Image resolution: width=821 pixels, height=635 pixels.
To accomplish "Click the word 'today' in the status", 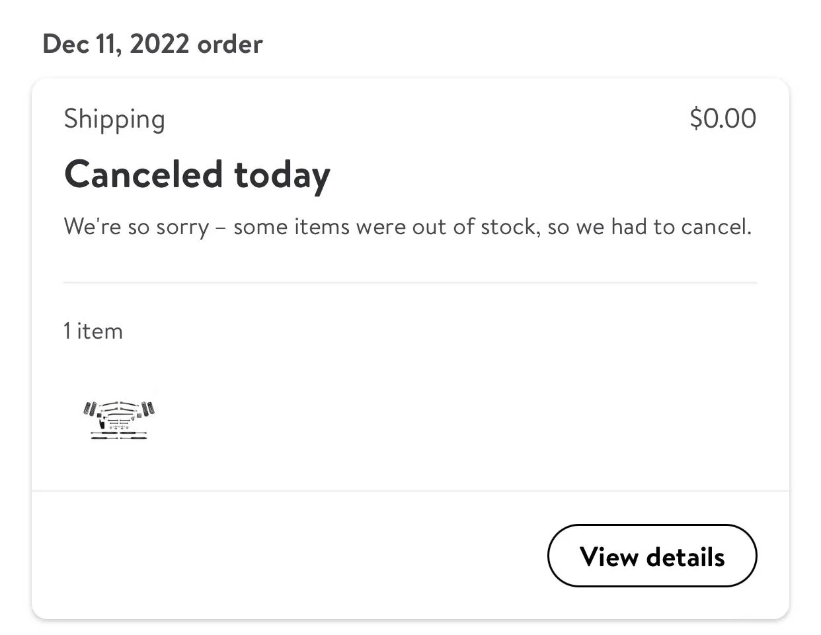I will [282, 177].
